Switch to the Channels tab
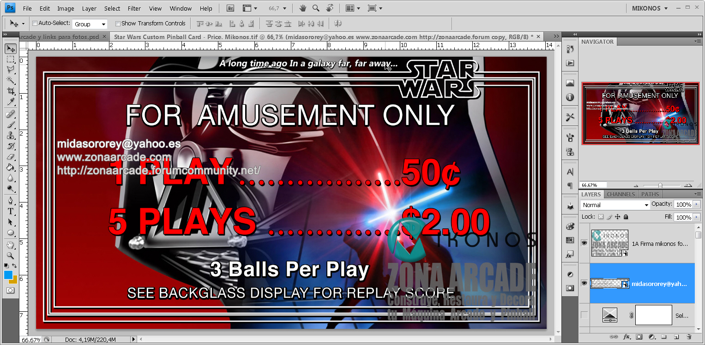The height and width of the screenshot is (345, 705). [621, 194]
